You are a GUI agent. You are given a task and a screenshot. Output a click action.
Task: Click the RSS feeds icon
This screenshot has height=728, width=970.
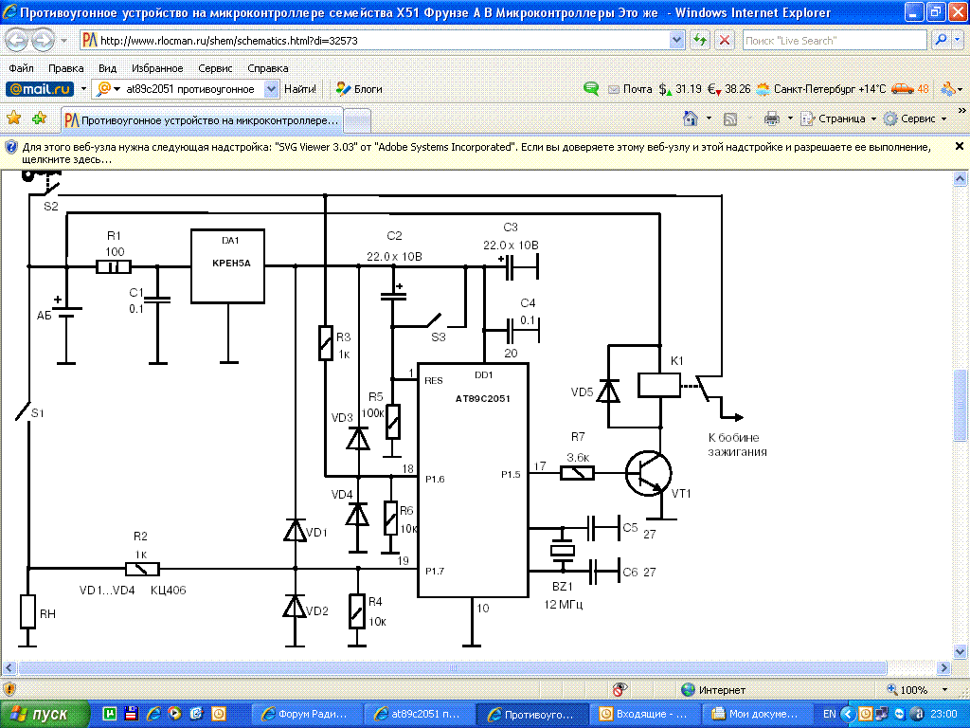tap(730, 118)
